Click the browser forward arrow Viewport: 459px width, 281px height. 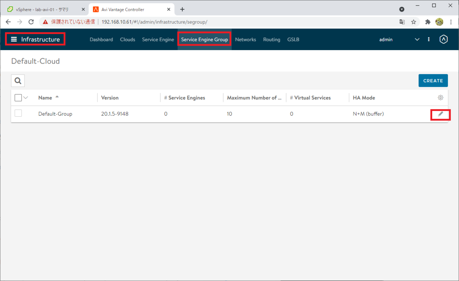click(x=20, y=22)
